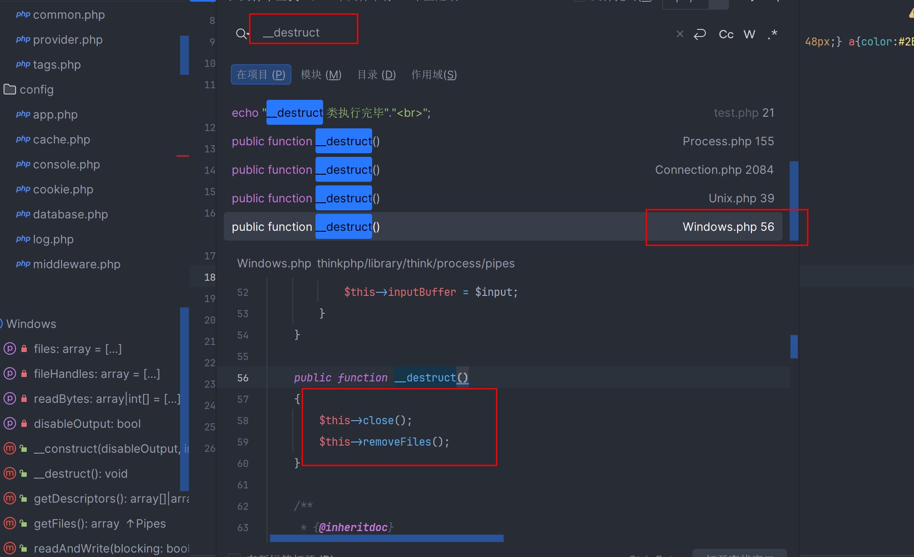914x557 pixels.
Task: Click the Windows.php preview path header
Action: (x=376, y=263)
